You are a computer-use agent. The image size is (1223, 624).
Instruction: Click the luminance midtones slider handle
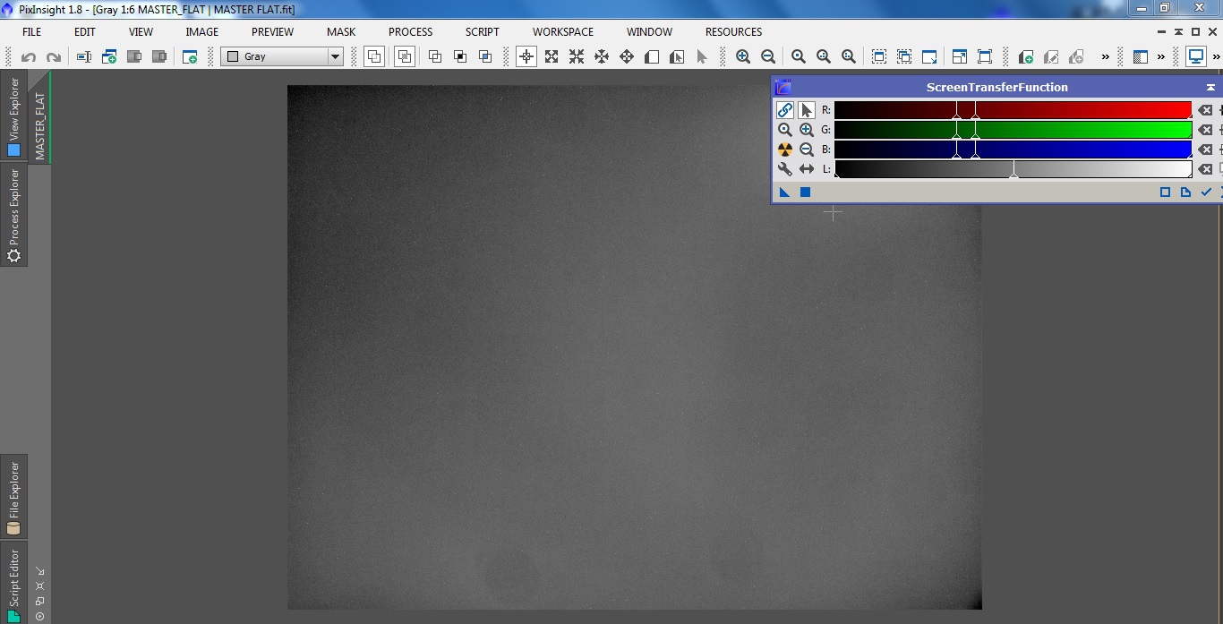[x=1013, y=175]
